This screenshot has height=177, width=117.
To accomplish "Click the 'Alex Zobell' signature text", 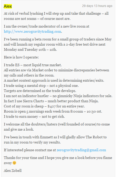I will click(x=13, y=171).
